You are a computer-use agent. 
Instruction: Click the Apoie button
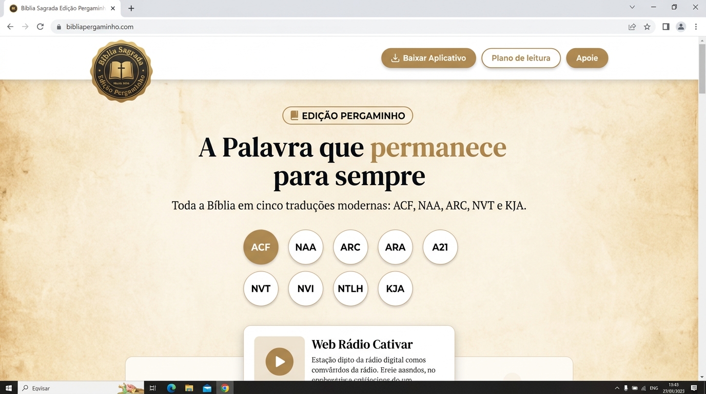tap(587, 58)
